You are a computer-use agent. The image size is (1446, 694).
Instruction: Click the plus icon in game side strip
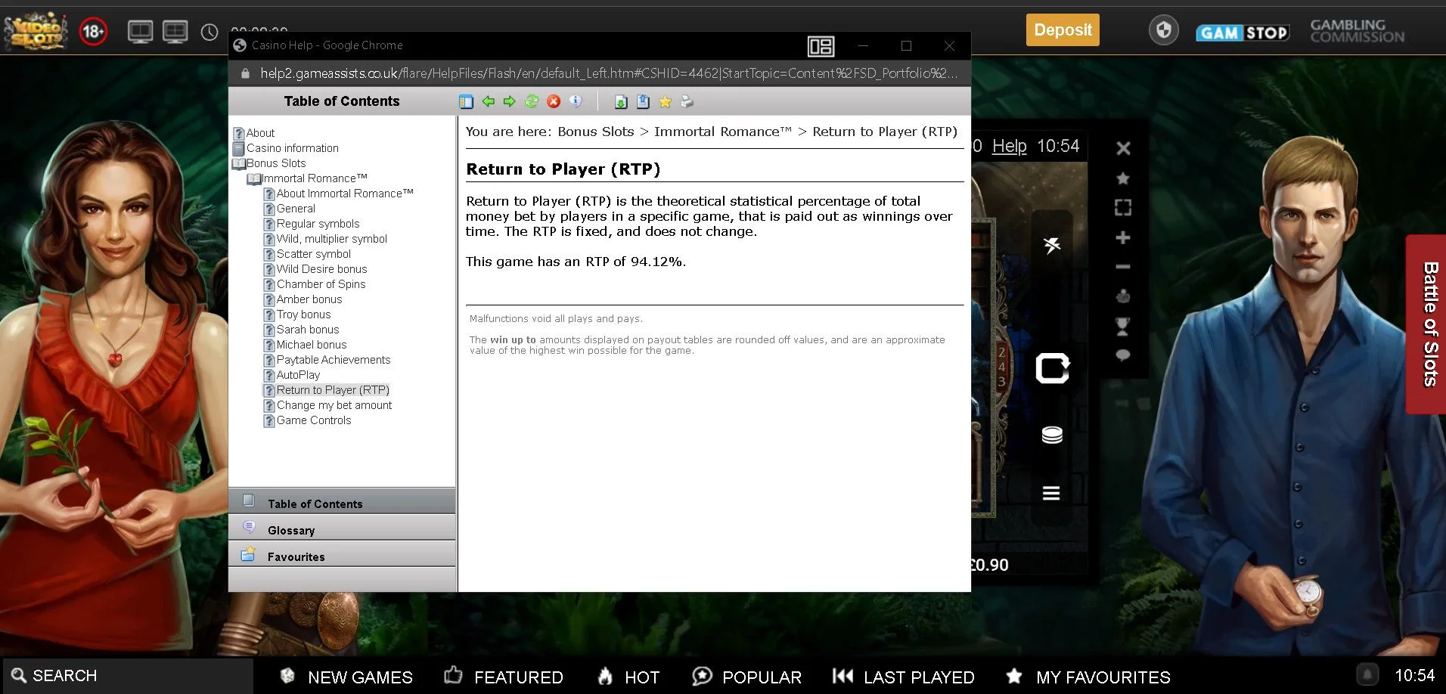(x=1123, y=237)
